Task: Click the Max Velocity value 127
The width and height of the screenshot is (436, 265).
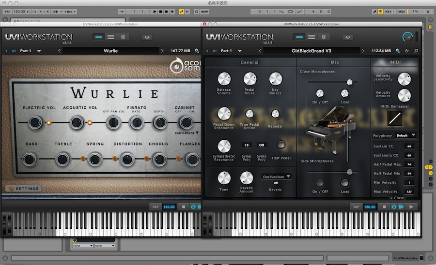Action: [409, 191]
